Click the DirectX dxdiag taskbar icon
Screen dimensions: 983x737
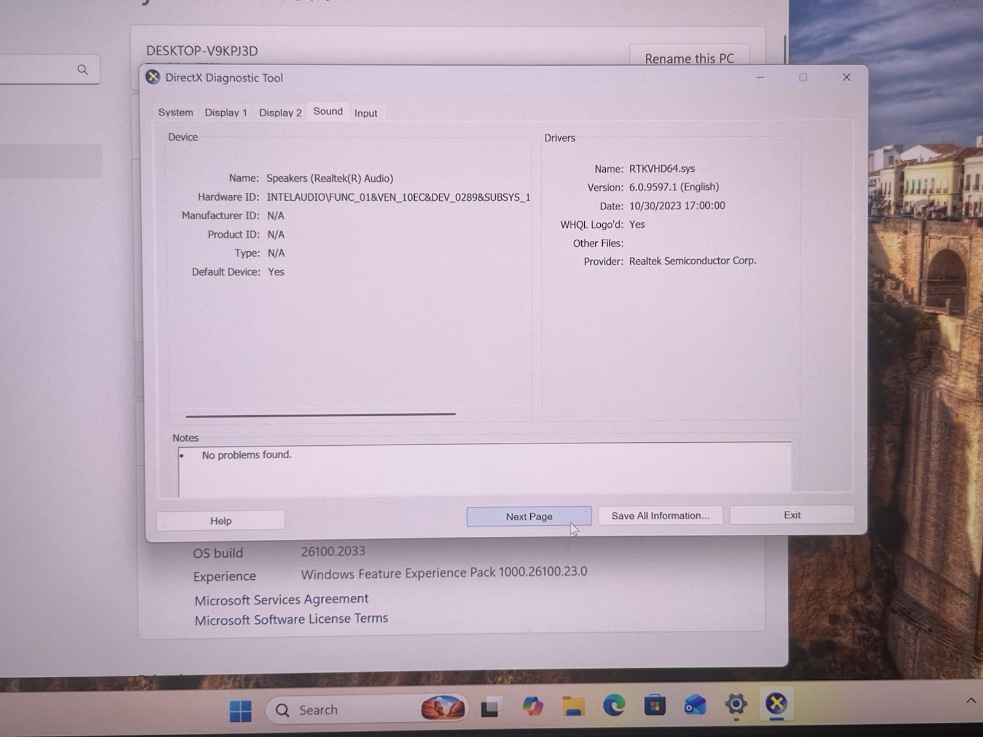pyautogui.click(x=777, y=703)
